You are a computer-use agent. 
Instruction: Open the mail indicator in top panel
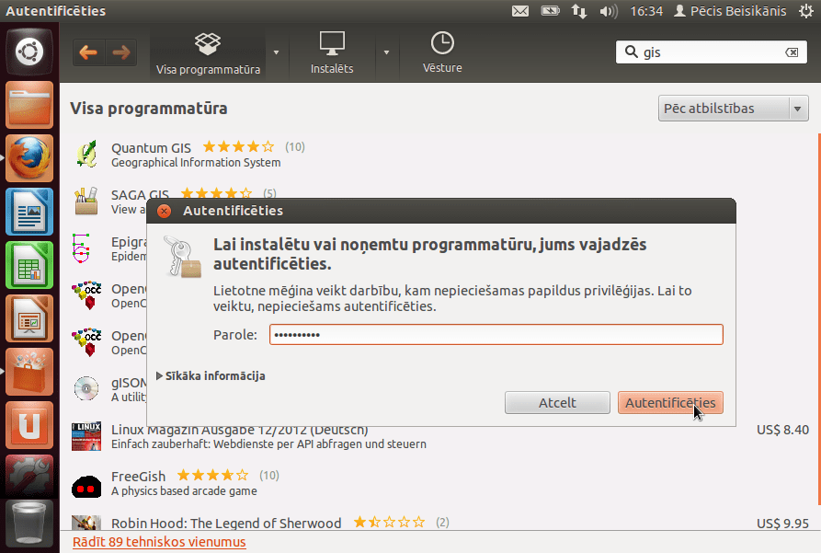(520, 11)
